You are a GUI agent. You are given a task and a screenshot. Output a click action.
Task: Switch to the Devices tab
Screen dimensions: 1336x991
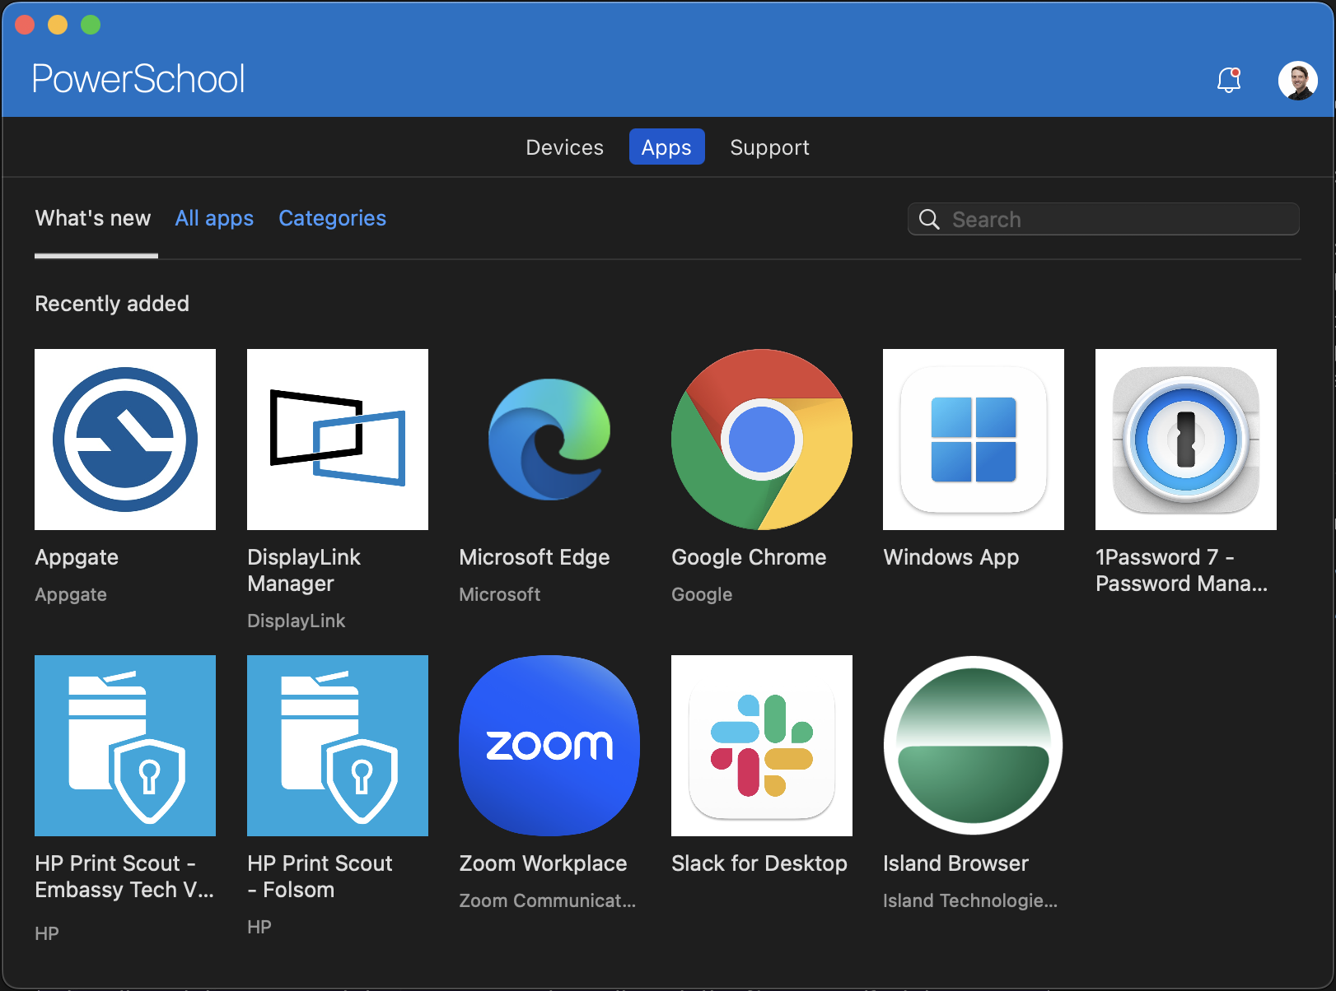[x=565, y=147]
